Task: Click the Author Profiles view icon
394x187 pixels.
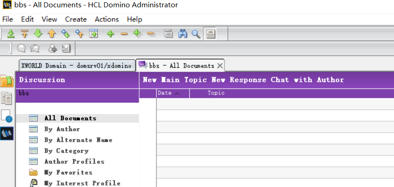Action: [33, 161]
